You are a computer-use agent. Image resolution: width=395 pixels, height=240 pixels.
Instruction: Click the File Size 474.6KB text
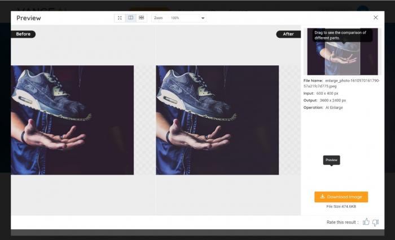click(341, 206)
